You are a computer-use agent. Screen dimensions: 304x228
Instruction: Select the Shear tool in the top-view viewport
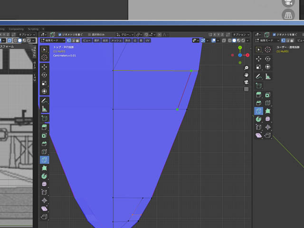click(44, 209)
